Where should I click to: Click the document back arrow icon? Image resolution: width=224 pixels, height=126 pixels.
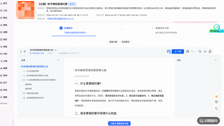point(21,52)
